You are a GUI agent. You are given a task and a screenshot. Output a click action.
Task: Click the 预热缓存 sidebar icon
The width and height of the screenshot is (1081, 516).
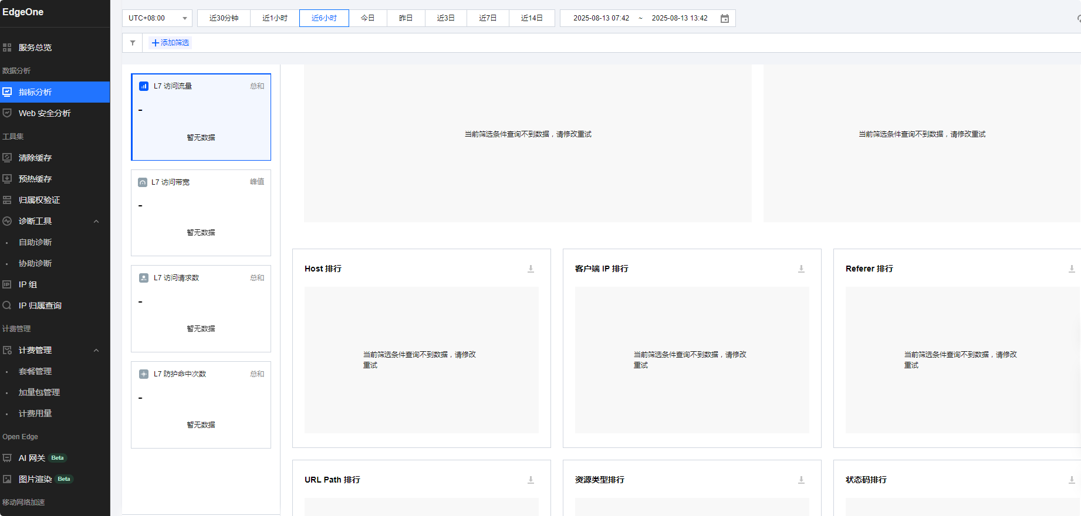[7, 179]
